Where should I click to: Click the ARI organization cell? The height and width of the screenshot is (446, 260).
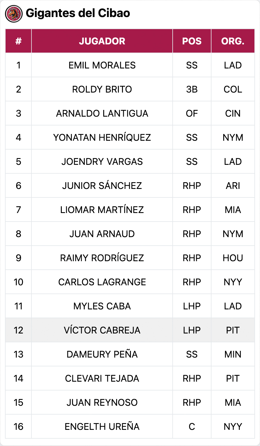[x=233, y=186]
